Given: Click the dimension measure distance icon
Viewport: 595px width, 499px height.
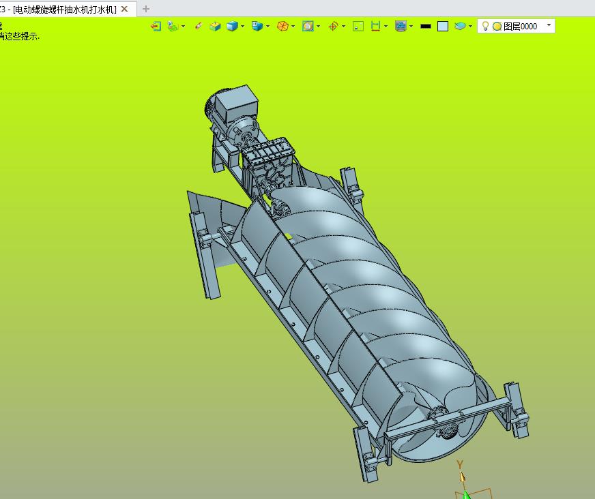Looking at the screenshot, I should [x=376, y=26].
